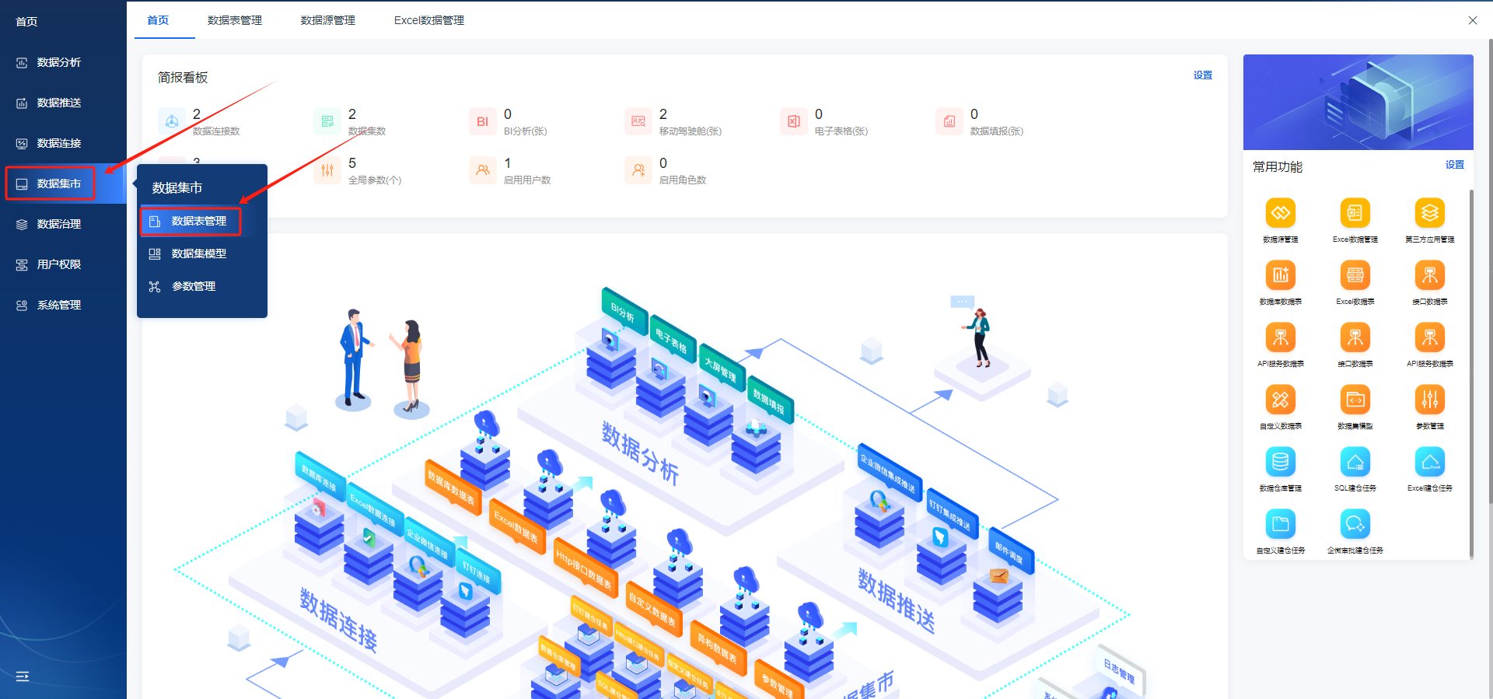1493x699 pixels.
Task: Open 第三方应用管理 shortcut icon
Action: point(1429,213)
